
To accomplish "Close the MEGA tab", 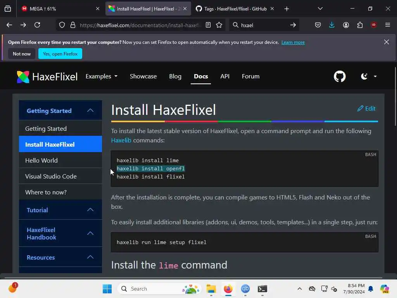I will [x=98, y=9].
